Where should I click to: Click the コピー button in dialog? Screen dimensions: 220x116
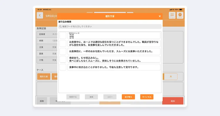tap(110, 97)
